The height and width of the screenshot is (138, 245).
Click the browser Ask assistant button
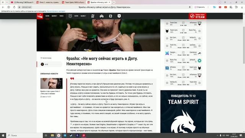pyautogui.click(x=199, y=7)
